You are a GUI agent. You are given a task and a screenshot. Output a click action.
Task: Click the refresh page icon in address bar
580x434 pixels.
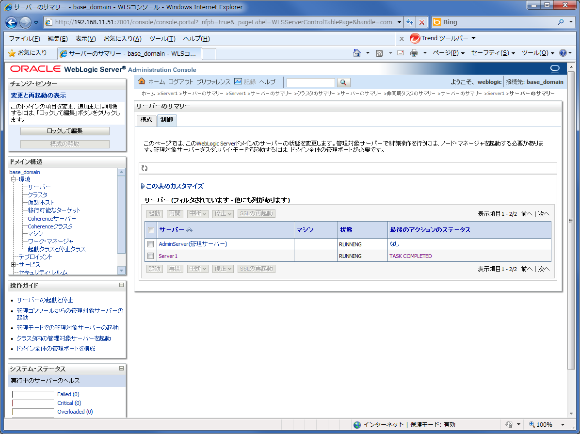click(409, 22)
